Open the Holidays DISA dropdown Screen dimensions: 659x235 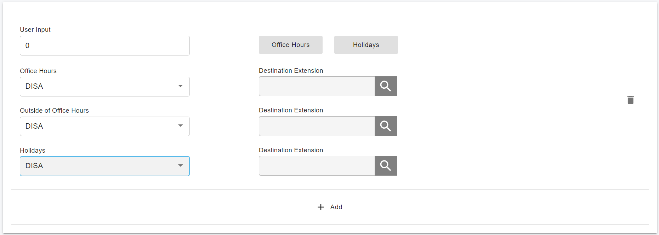coord(99,166)
